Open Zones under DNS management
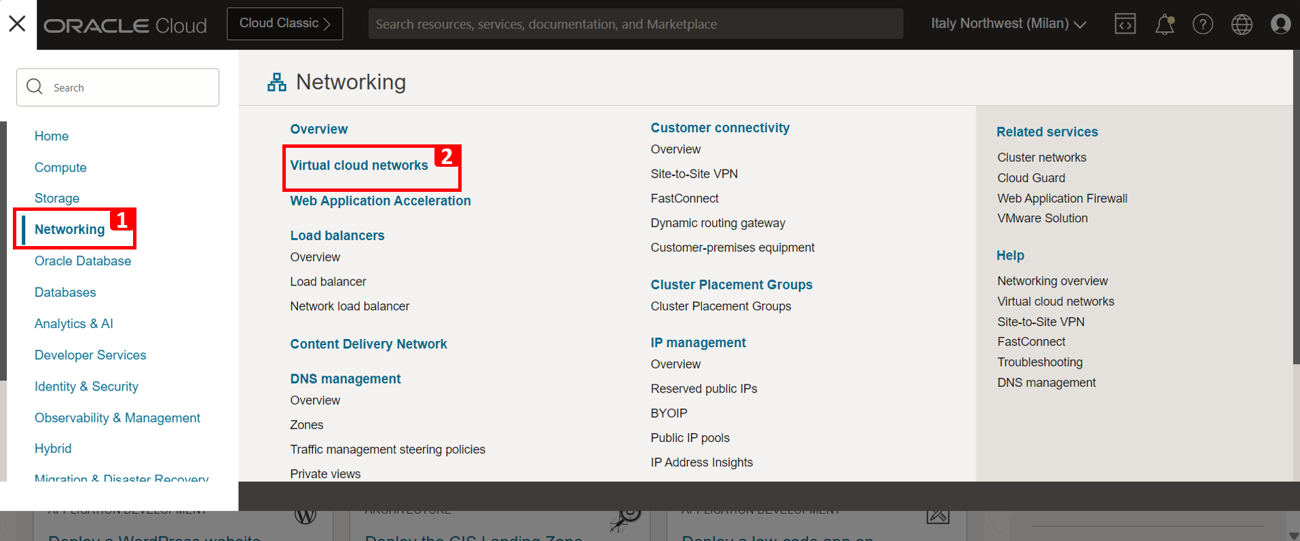The height and width of the screenshot is (541, 1300). 307,425
